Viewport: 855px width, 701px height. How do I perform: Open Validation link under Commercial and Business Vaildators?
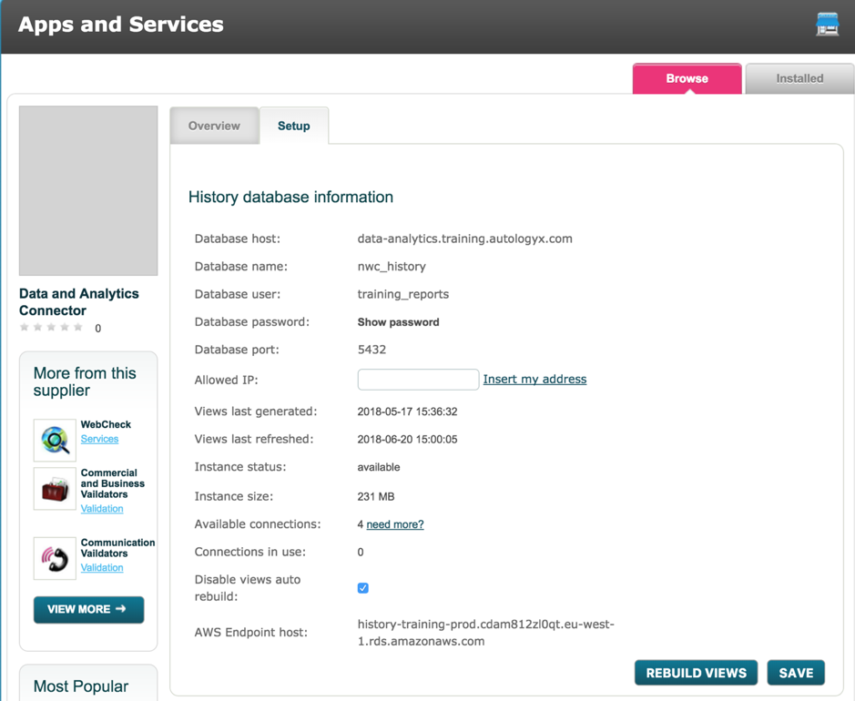coord(102,509)
